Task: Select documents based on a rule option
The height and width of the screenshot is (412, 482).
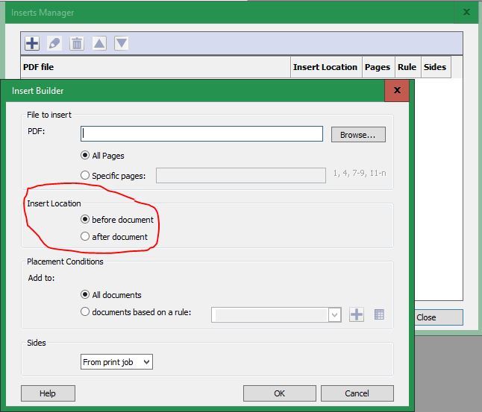Action: pos(85,312)
